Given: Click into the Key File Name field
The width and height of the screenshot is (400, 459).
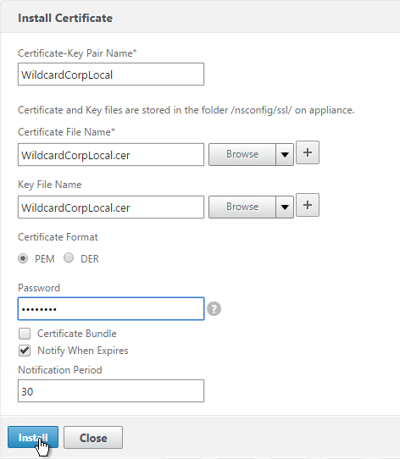Looking at the screenshot, I should tap(111, 207).
